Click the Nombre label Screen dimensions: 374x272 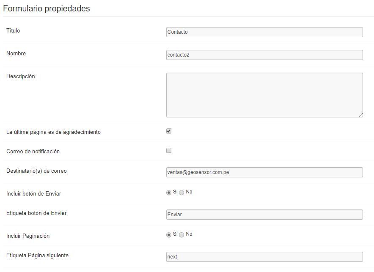pyautogui.click(x=16, y=53)
